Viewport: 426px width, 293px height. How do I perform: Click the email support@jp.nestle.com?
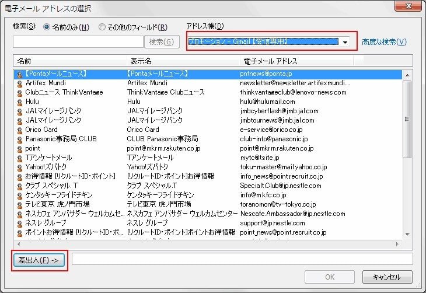point(273,223)
